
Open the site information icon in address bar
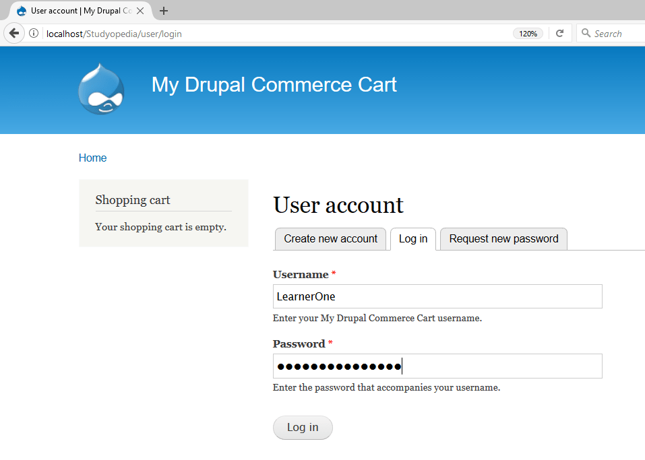[34, 33]
